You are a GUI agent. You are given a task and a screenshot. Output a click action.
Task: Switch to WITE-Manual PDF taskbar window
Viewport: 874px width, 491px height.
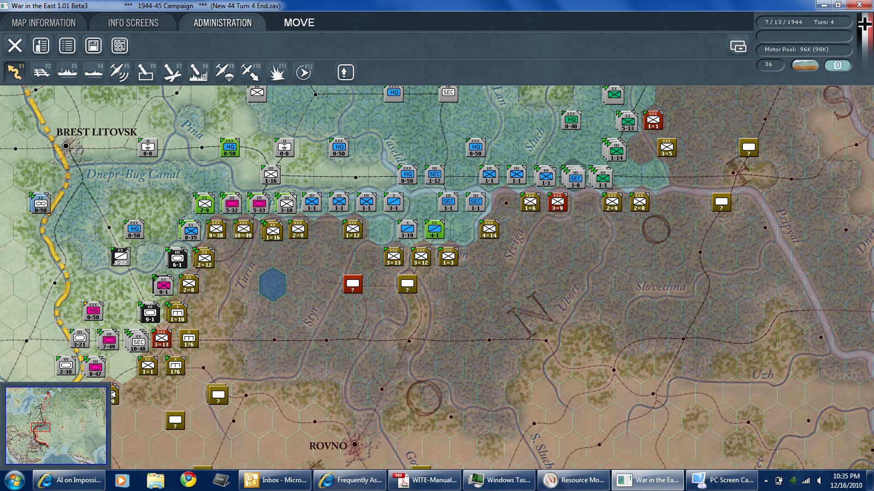pos(424,480)
